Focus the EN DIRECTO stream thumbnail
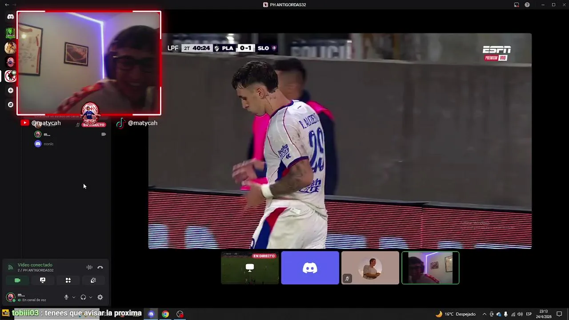Image resolution: width=569 pixels, height=320 pixels. (x=250, y=268)
